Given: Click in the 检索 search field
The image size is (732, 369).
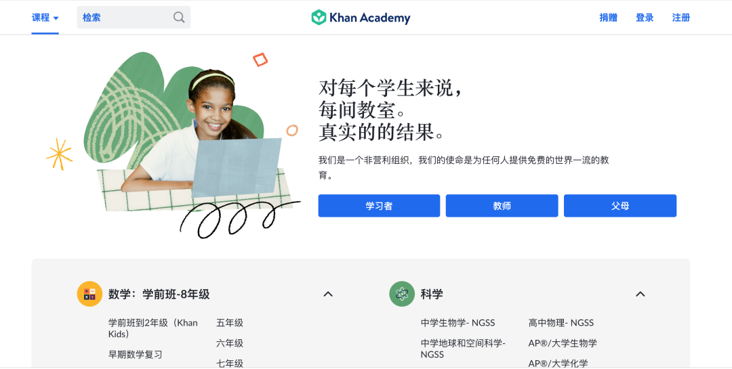Looking at the screenshot, I should coord(134,17).
